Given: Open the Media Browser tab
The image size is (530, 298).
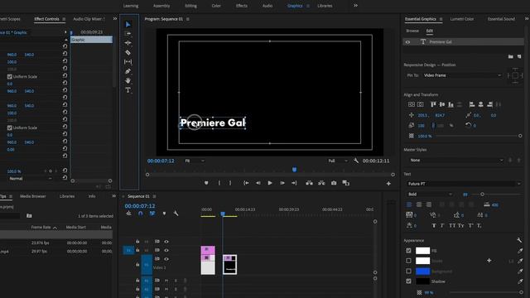Looking at the screenshot, I should tap(33, 196).
